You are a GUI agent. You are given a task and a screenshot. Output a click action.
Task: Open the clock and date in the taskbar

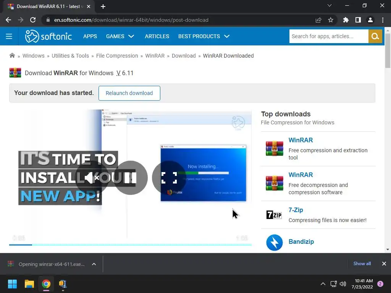tap(362, 284)
